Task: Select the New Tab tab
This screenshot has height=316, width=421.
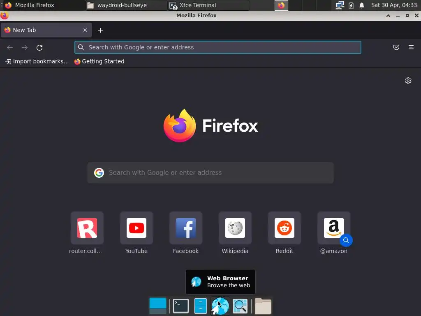Action: pyautogui.click(x=46, y=30)
